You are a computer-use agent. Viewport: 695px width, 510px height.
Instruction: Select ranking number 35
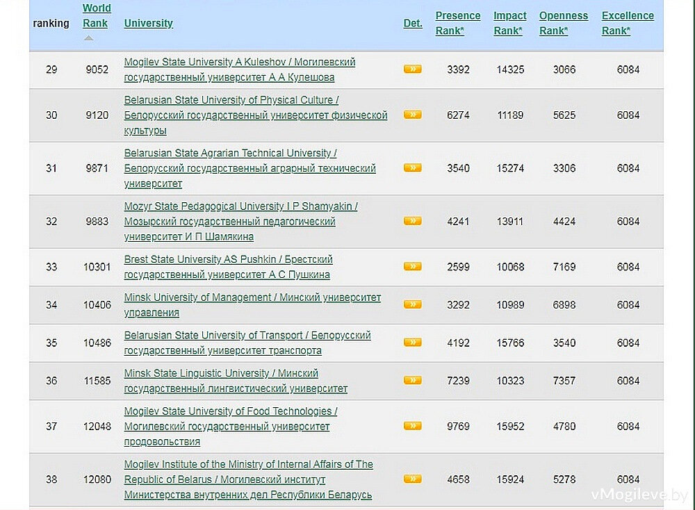[x=51, y=343]
